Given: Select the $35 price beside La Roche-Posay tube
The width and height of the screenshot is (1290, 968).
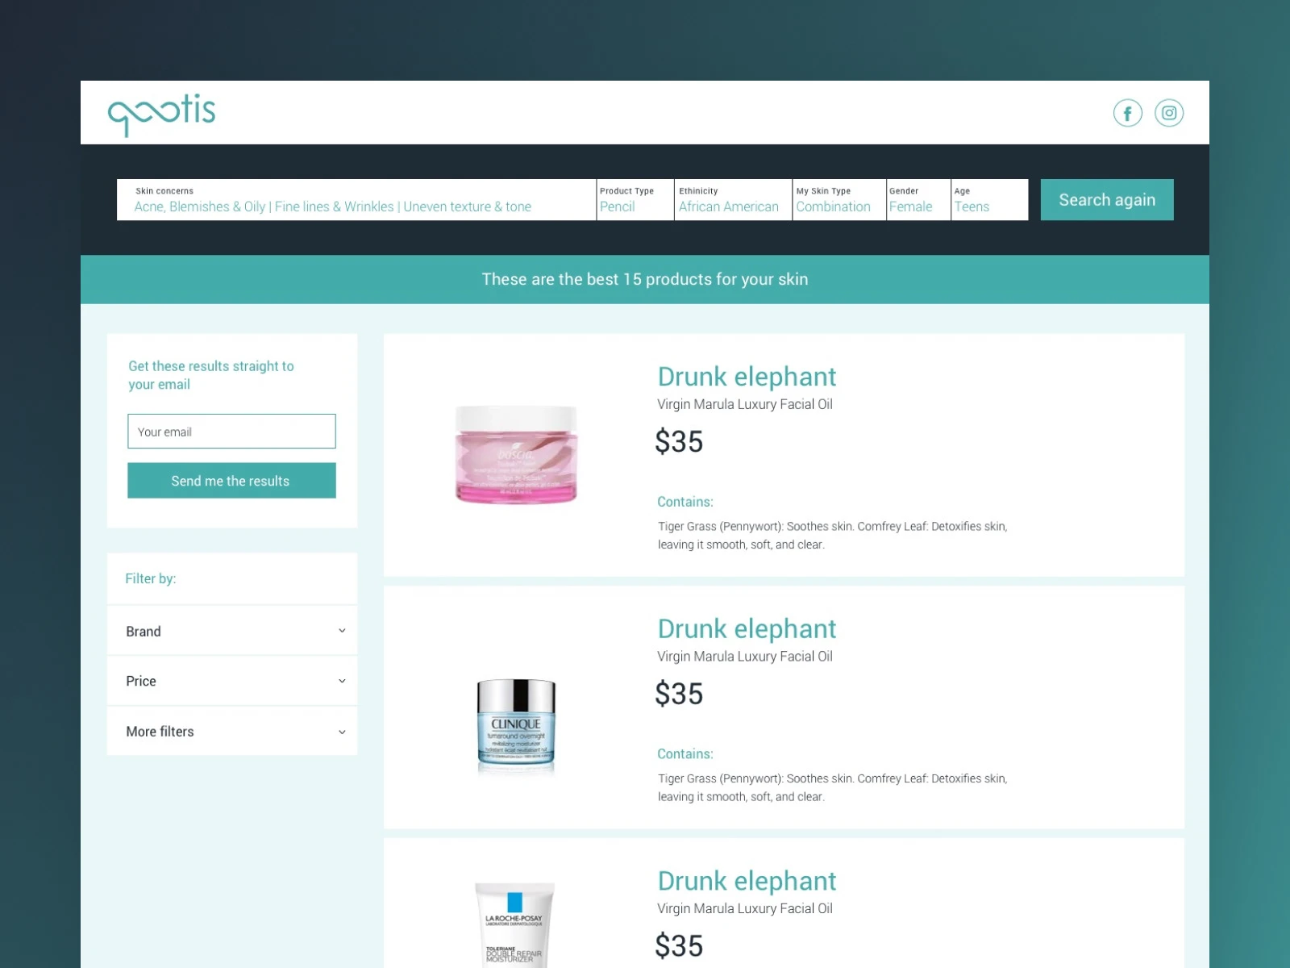Looking at the screenshot, I should tap(679, 945).
